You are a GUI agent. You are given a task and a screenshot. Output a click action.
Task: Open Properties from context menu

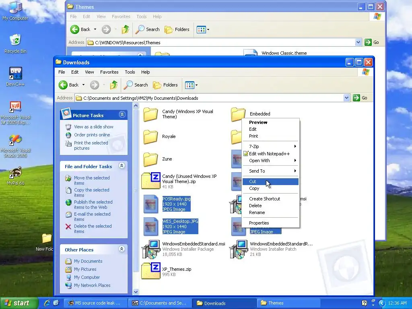click(270, 223)
